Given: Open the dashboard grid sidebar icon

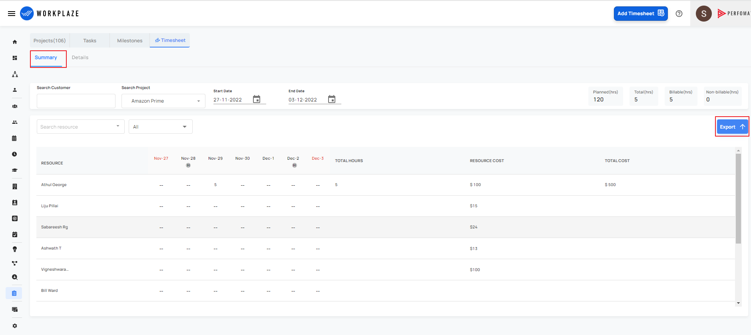Looking at the screenshot, I should tap(15, 58).
